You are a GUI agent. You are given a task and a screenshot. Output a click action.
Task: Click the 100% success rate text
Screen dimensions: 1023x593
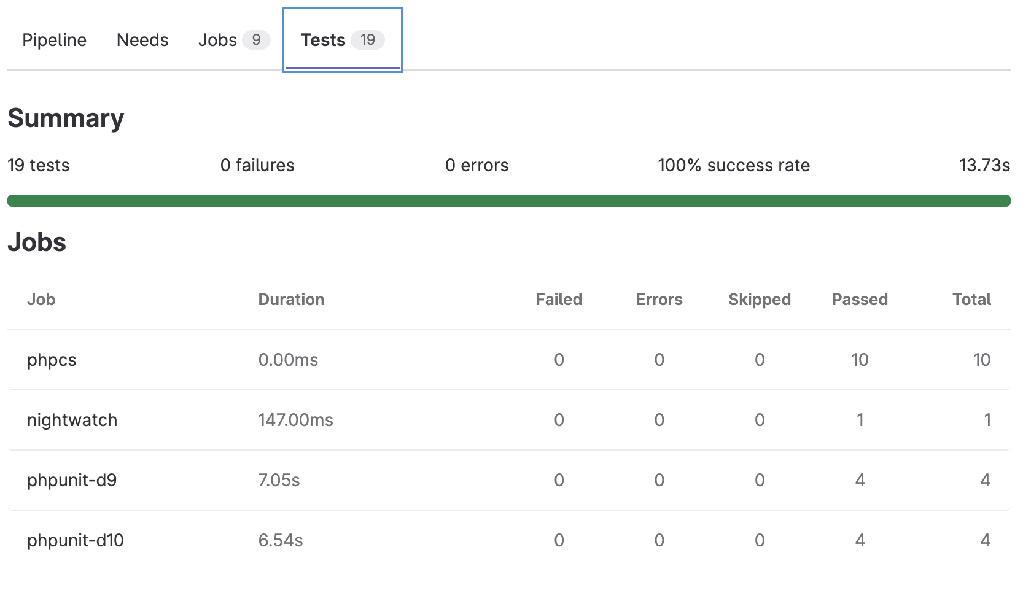pyautogui.click(x=733, y=165)
